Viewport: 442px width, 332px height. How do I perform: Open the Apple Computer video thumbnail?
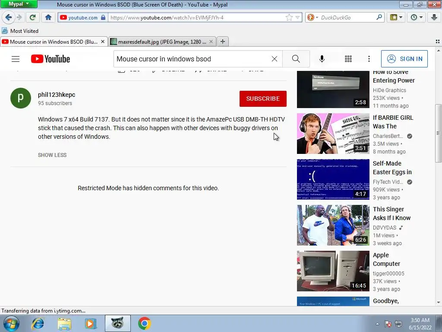[333, 271]
